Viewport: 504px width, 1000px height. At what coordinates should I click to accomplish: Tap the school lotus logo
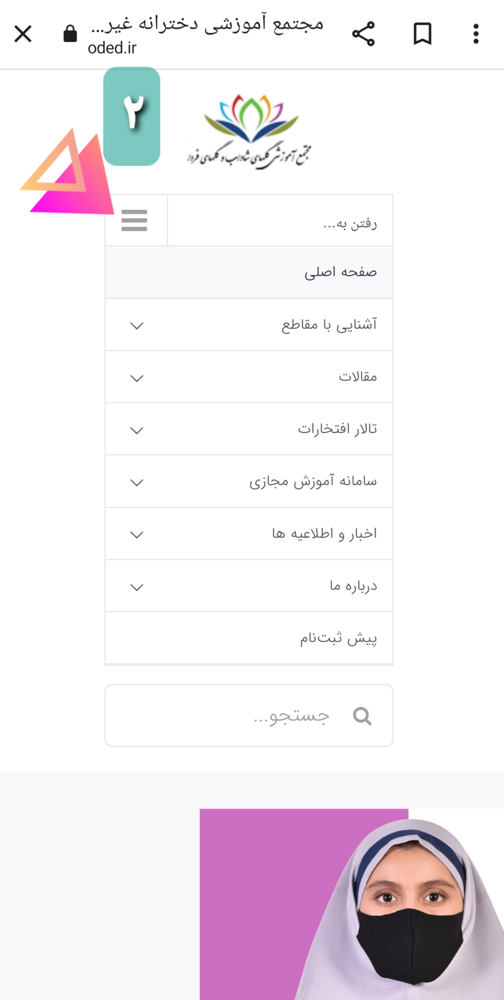pos(250,130)
